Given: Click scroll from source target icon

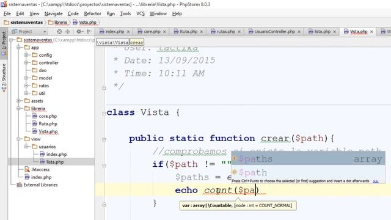Looking at the screenshot, I should (59, 32).
